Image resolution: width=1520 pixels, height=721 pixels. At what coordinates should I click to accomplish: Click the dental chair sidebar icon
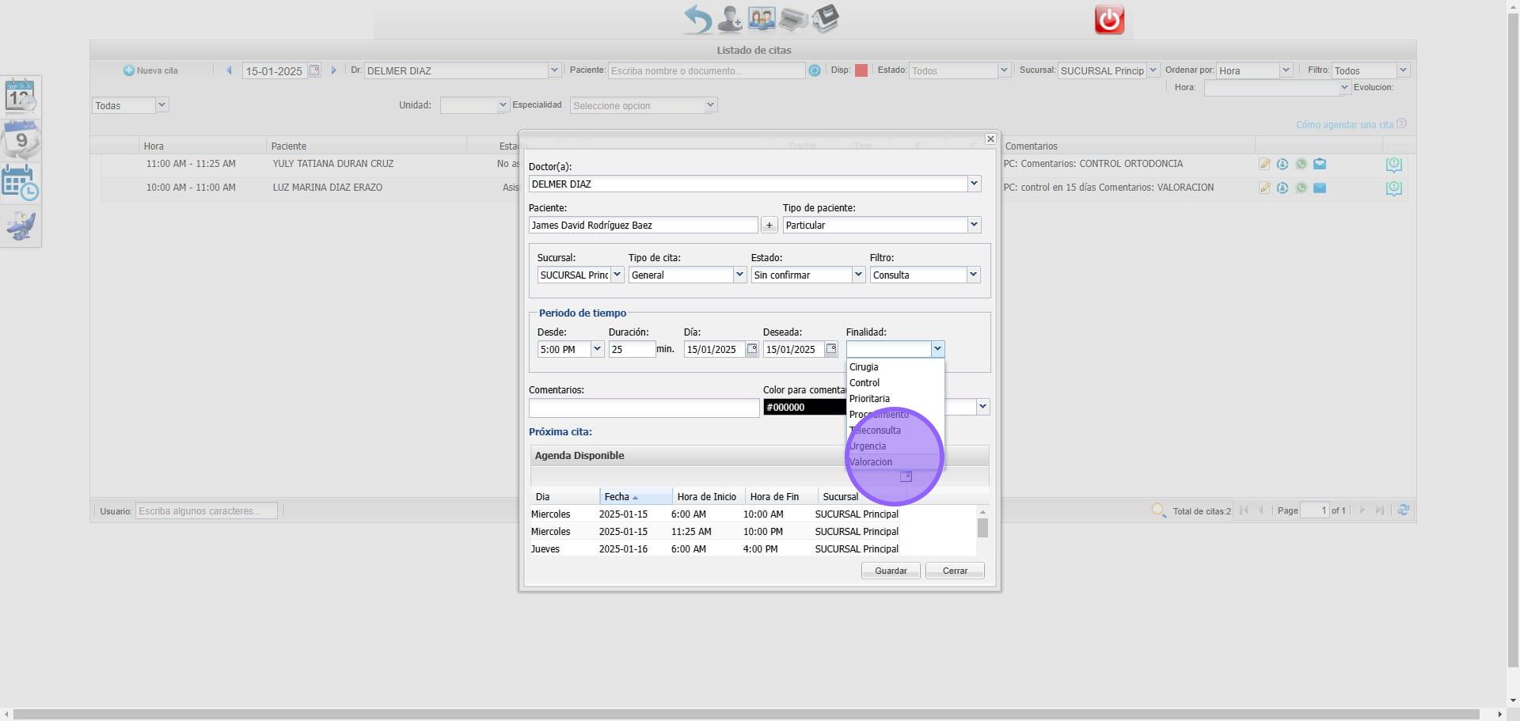(x=21, y=226)
